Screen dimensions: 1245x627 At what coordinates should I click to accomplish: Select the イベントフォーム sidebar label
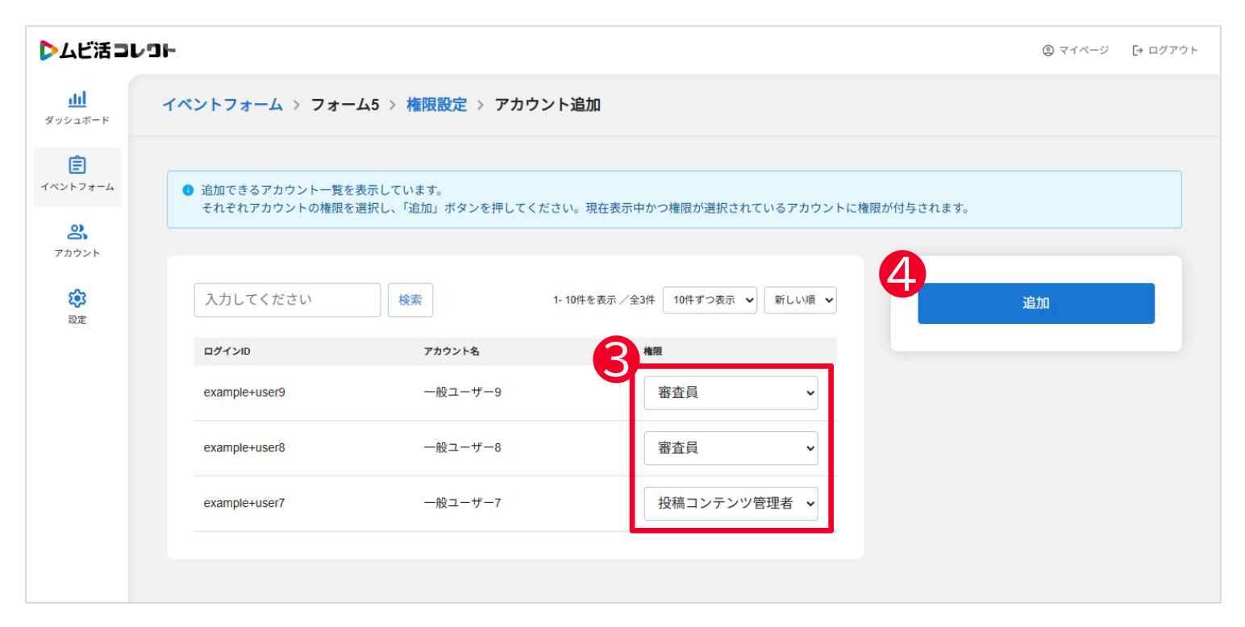pyautogui.click(x=77, y=187)
